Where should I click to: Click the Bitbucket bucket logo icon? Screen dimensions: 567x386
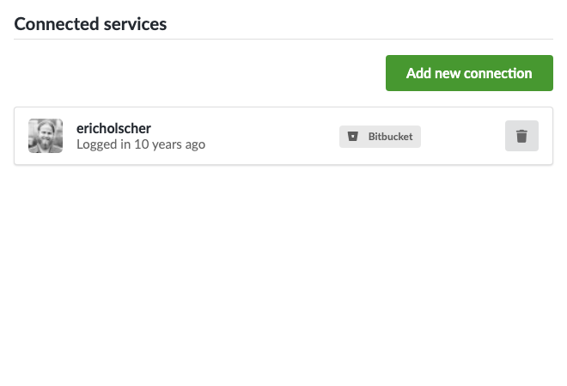[x=353, y=137]
